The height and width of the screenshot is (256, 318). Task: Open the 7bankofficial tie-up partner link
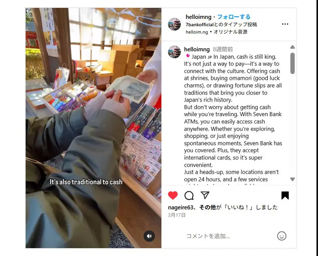point(199,25)
